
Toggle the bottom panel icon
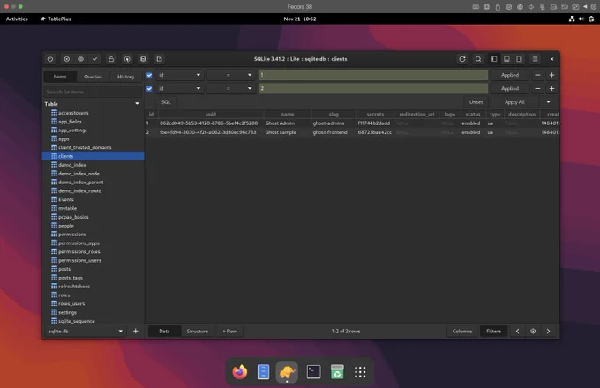point(506,59)
